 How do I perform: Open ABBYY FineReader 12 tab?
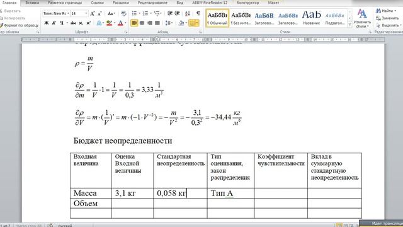tap(210, 3)
